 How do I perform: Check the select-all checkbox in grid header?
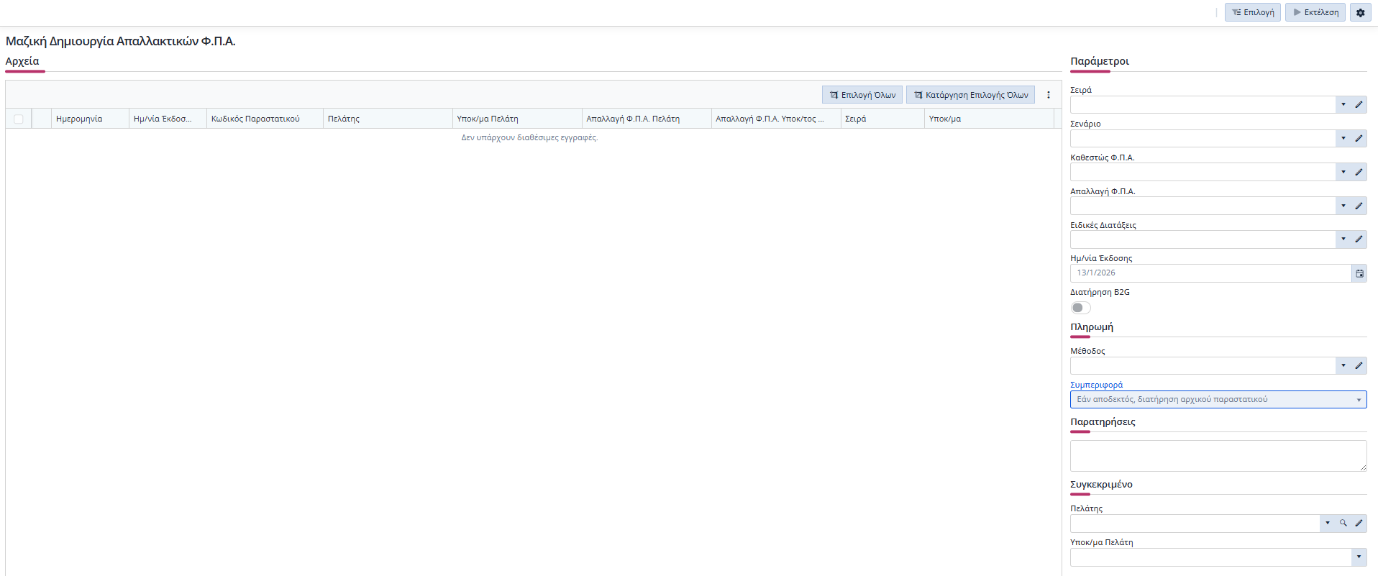[19, 119]
